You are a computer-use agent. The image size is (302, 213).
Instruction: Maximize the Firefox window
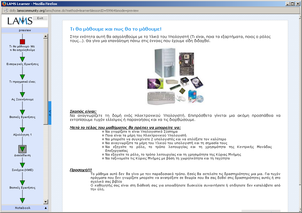pos(292,4)
